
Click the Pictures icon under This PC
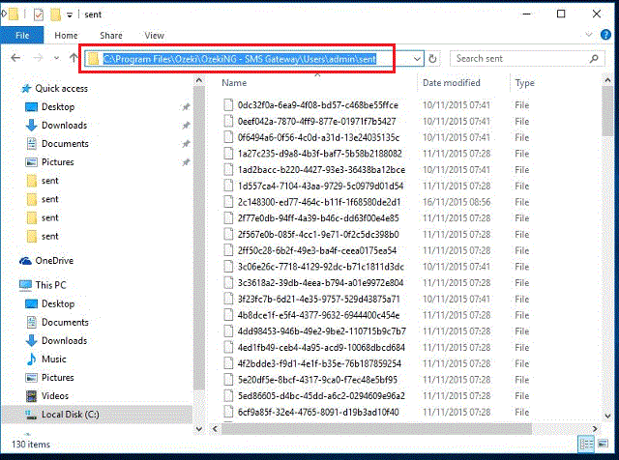31,378
